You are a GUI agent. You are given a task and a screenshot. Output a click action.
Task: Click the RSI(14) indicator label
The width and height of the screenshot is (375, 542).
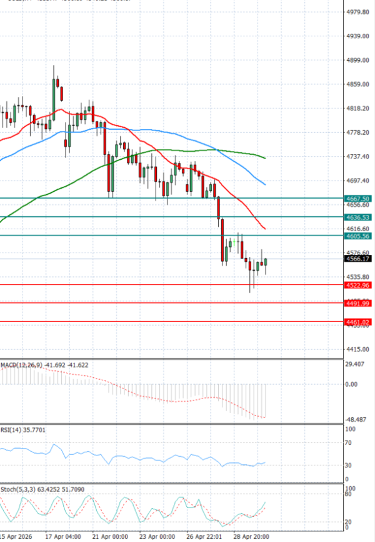click(12, 429)
